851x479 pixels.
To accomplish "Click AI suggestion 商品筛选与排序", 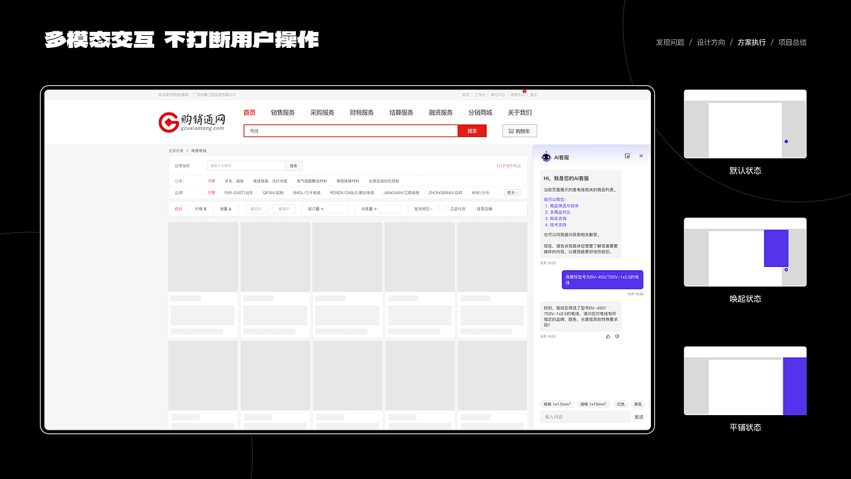I will pyautogui.click(x=563, y=206).
